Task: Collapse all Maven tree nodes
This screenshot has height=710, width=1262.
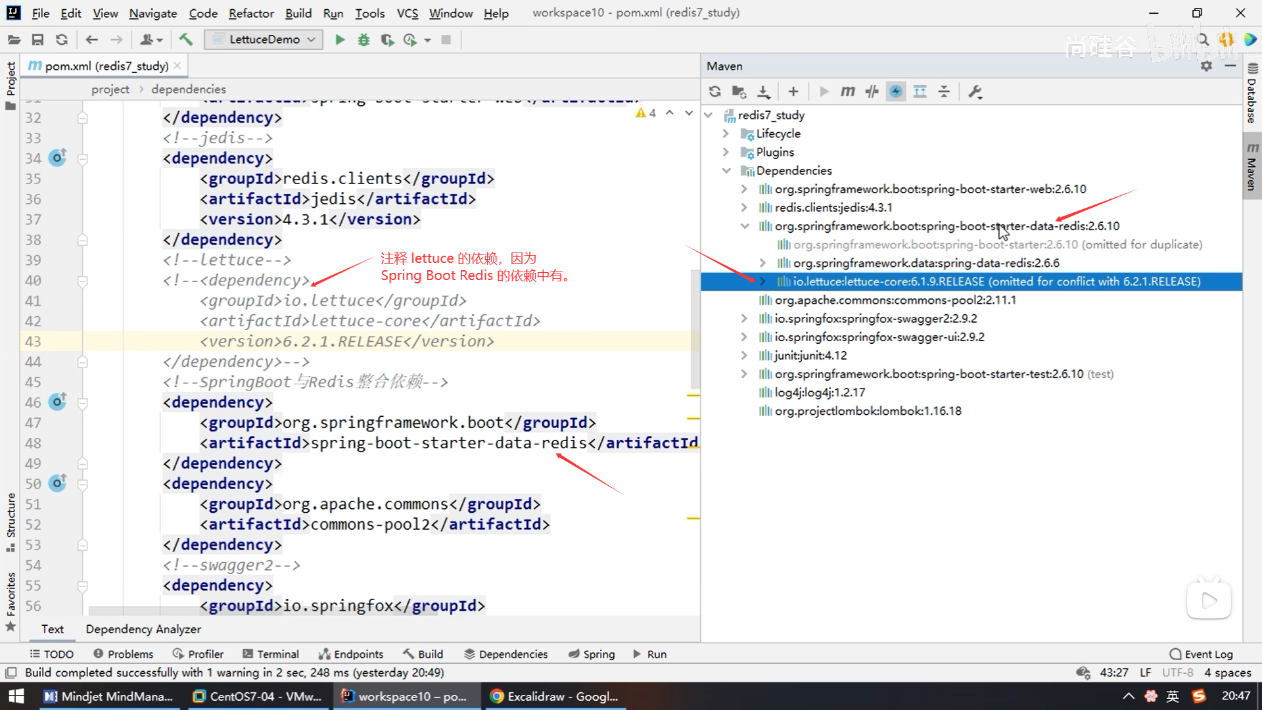Action: pos(944,91)
